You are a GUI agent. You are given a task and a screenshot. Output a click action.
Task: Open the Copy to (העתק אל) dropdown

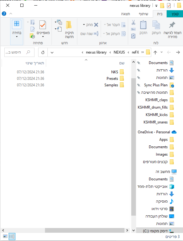coord(104,34)
